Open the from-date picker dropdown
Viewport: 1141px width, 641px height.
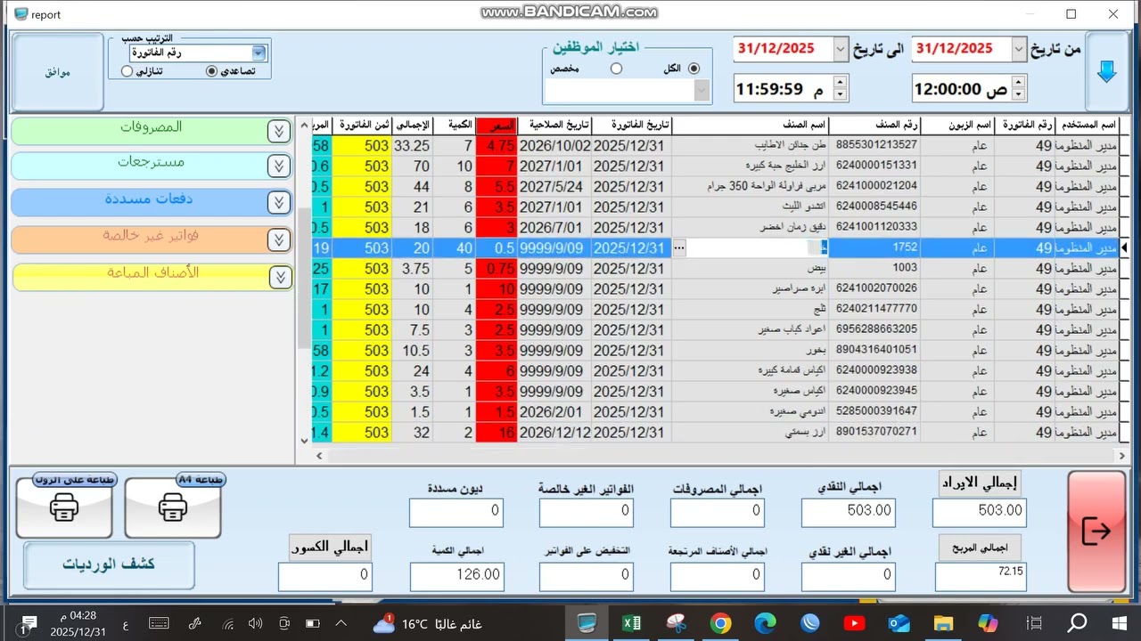coord(1020,49)
